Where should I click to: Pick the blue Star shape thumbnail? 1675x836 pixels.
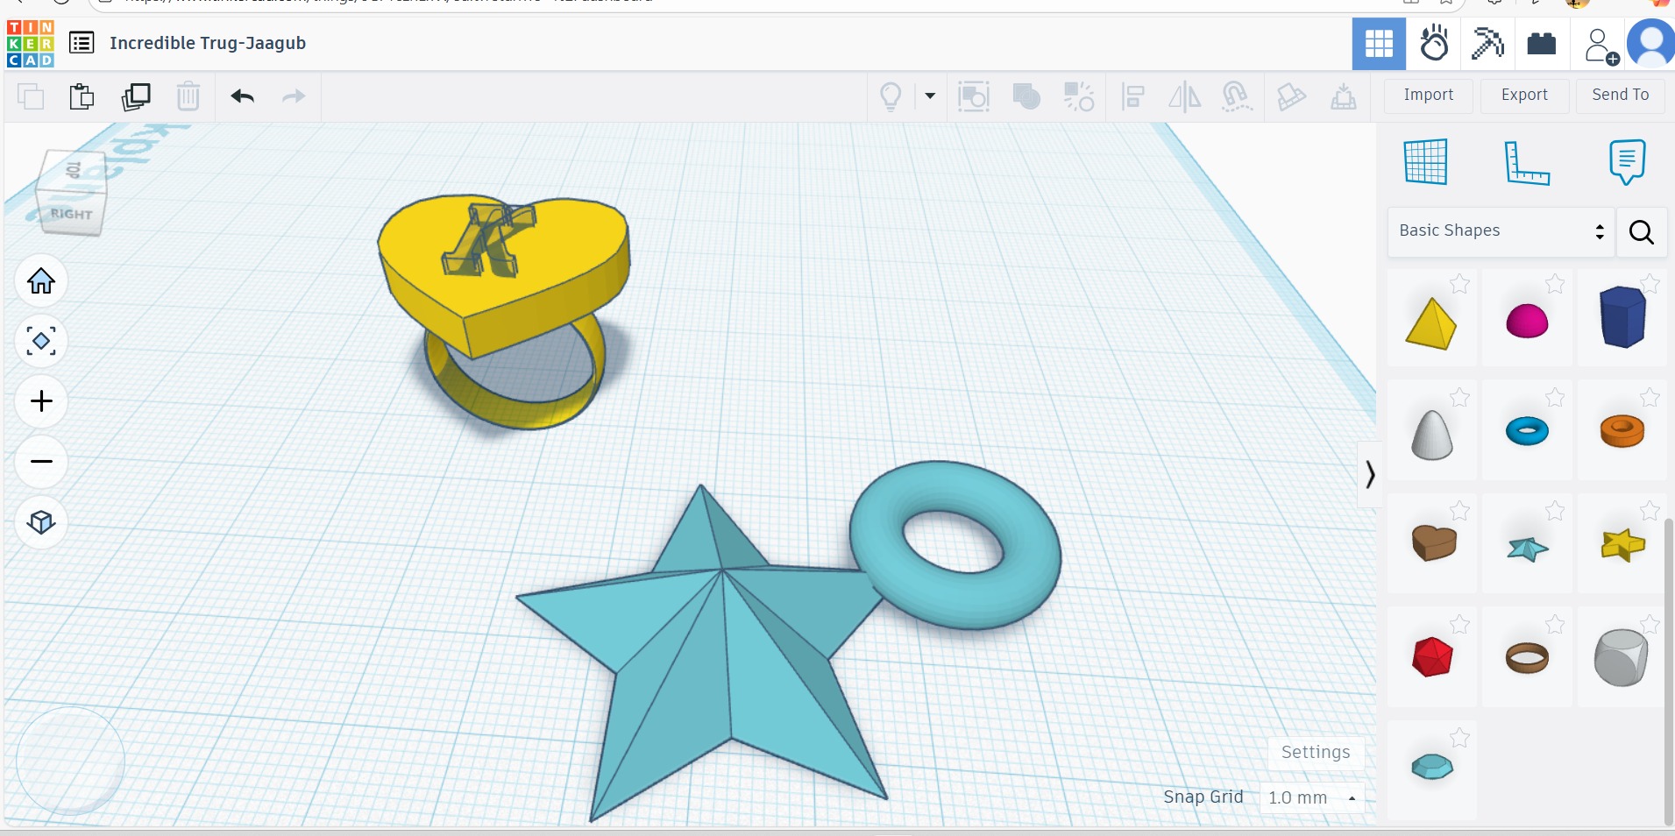click(x=1528, y=549)
